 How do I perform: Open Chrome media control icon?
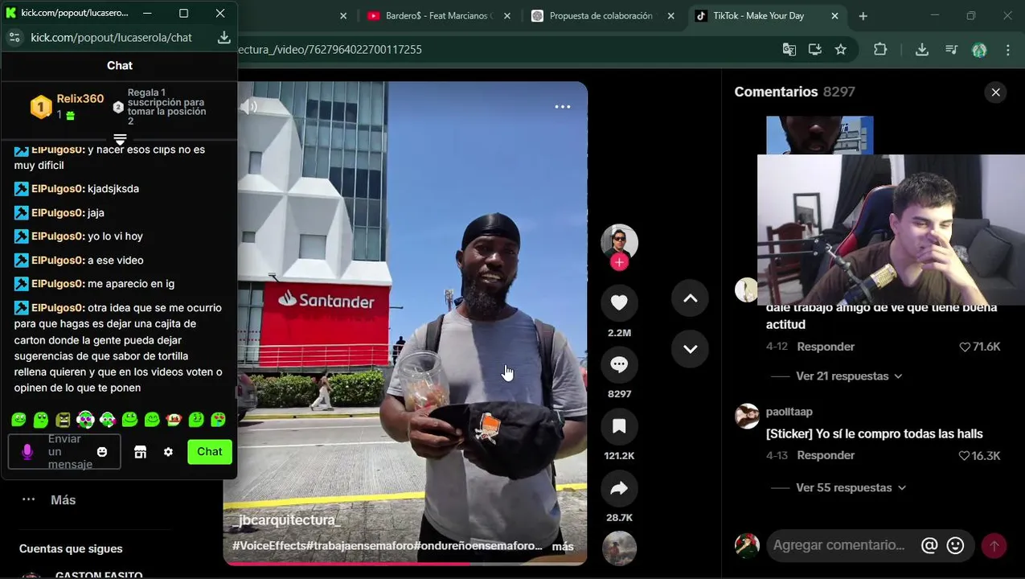[951, 50]
